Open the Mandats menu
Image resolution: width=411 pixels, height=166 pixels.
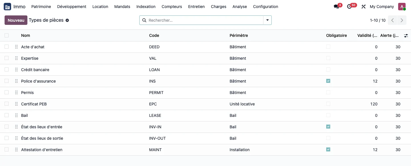(122, 7)
